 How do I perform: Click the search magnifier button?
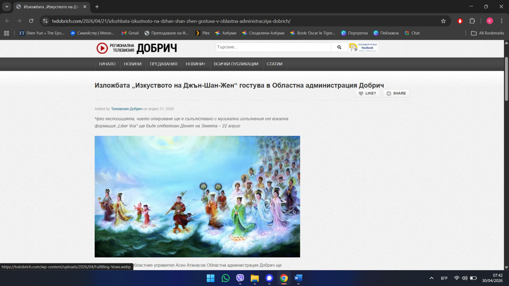(x=339, y=47)
